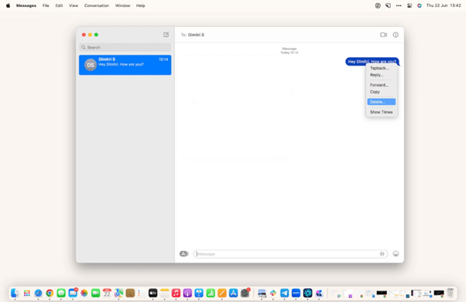Open the Window menu

pyautogui.click(x=123, y=5)
